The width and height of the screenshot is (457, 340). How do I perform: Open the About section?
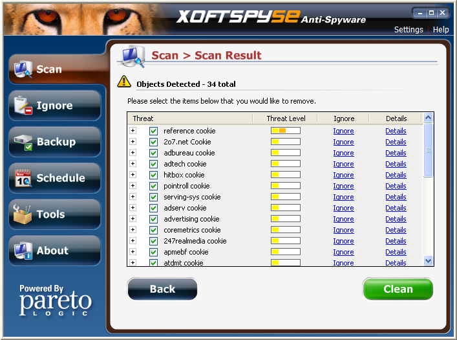click(x=55, y=251)
